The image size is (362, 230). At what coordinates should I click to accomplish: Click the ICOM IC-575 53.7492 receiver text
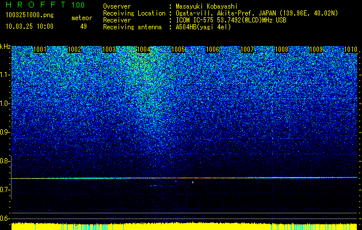pos(231,20)
